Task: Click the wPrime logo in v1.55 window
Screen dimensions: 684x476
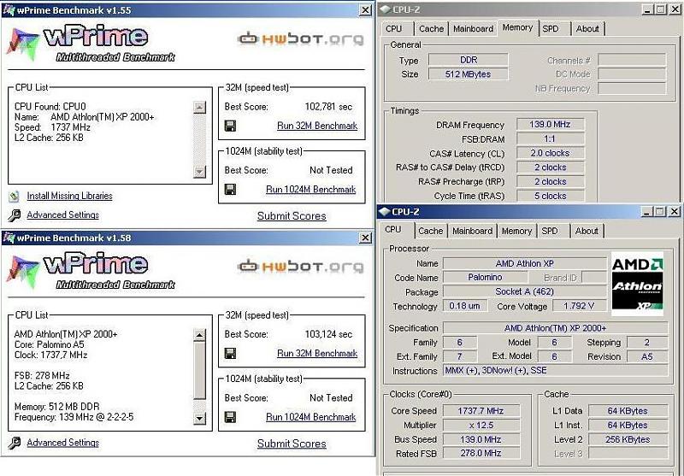Action: pos(91,44)
